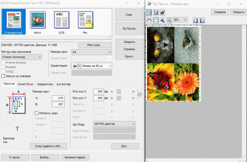Open Реж.сохр... settings
This screenshot has width=247, height=162.
point(95,45)
